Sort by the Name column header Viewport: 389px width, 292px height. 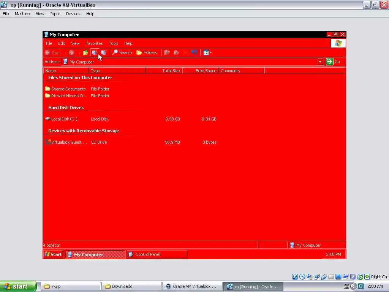tap(66, 71)
